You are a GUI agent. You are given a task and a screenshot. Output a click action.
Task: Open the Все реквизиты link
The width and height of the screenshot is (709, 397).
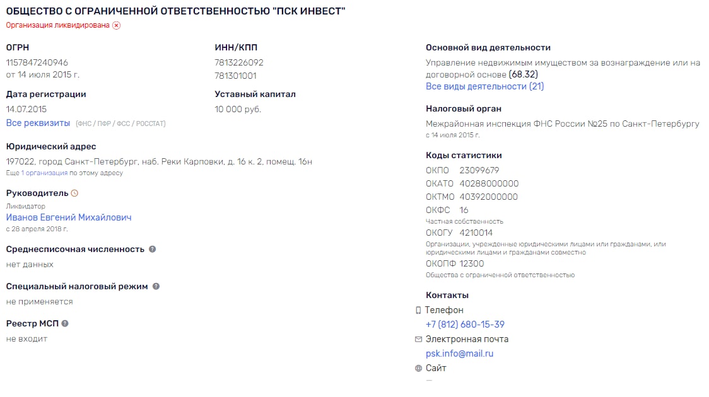click(38, 123)
